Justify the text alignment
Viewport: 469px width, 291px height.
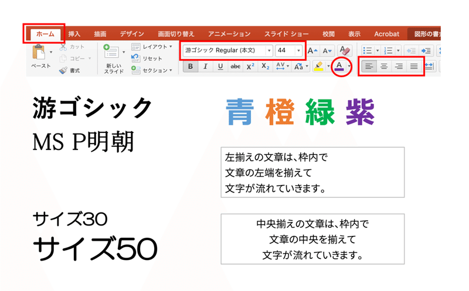point(414,66)
